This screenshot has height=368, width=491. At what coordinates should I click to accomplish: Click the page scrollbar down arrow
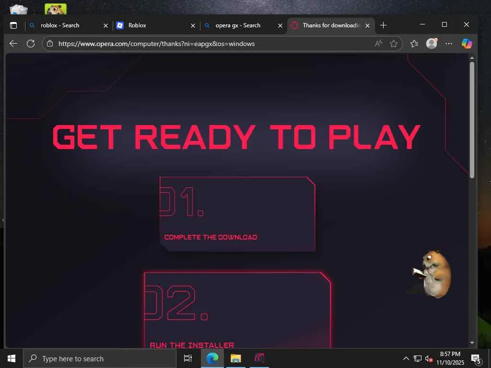point(472,343)
